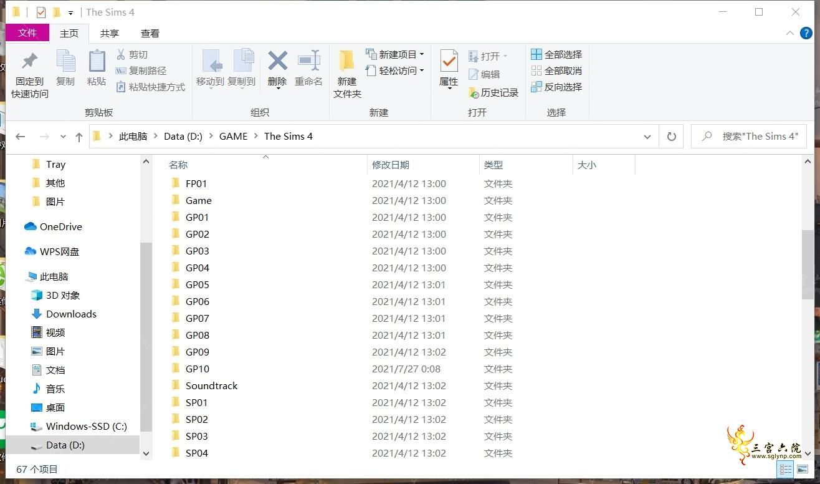
Task: Click Paste Shortcut (粘贴快捷方式)
Action: pyautogui.click(x=151, y=87)
